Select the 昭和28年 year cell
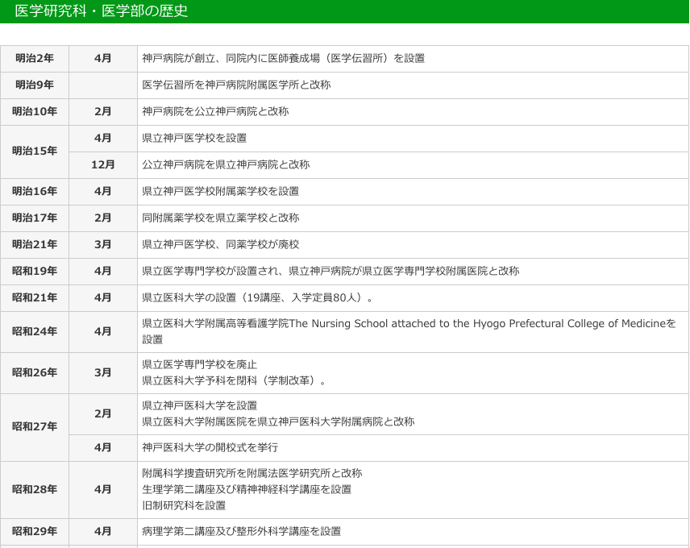The image size is (690, 548). pos(35,490)
